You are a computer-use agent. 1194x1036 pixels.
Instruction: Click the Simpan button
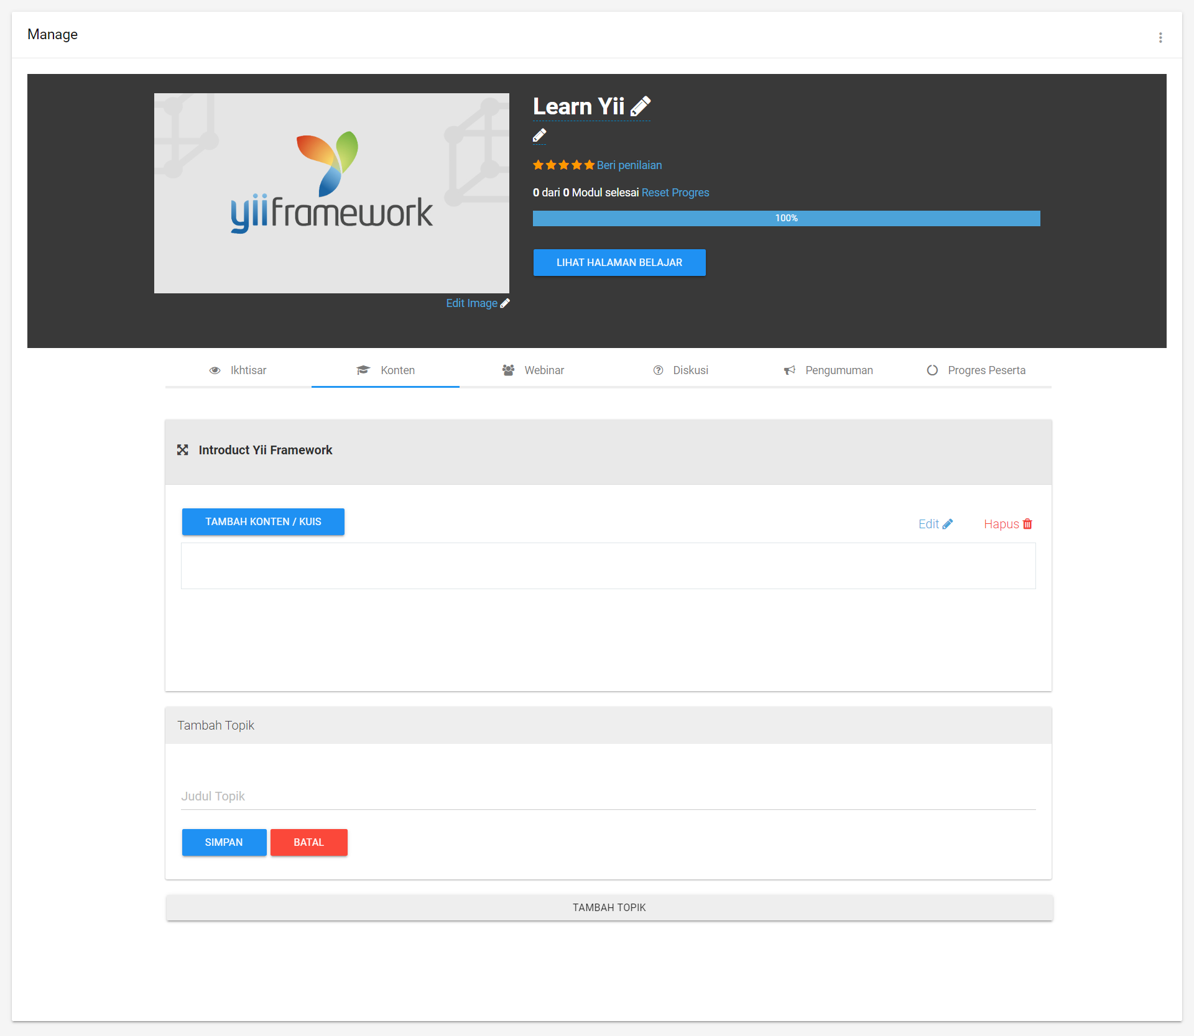point(224,842)
